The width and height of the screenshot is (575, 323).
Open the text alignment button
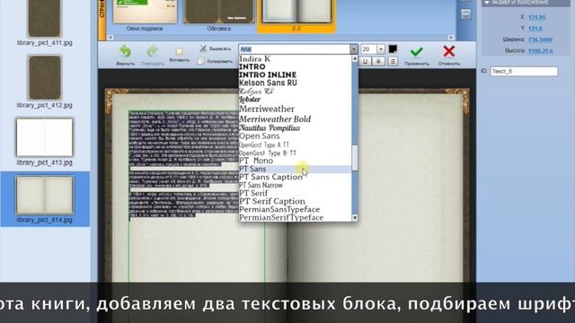pos(393,62)
